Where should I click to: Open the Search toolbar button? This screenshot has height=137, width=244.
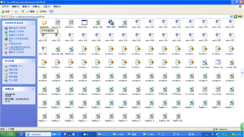click(x=30, y=12)
